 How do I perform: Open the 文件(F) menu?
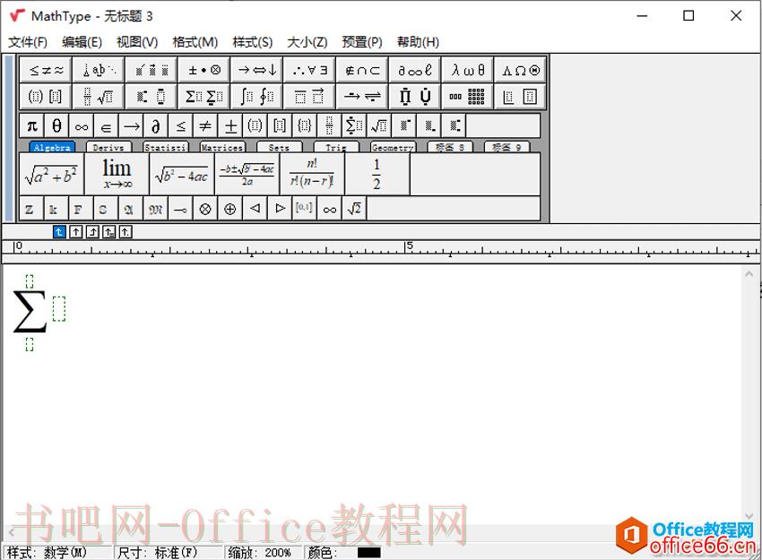pos(28,42)
